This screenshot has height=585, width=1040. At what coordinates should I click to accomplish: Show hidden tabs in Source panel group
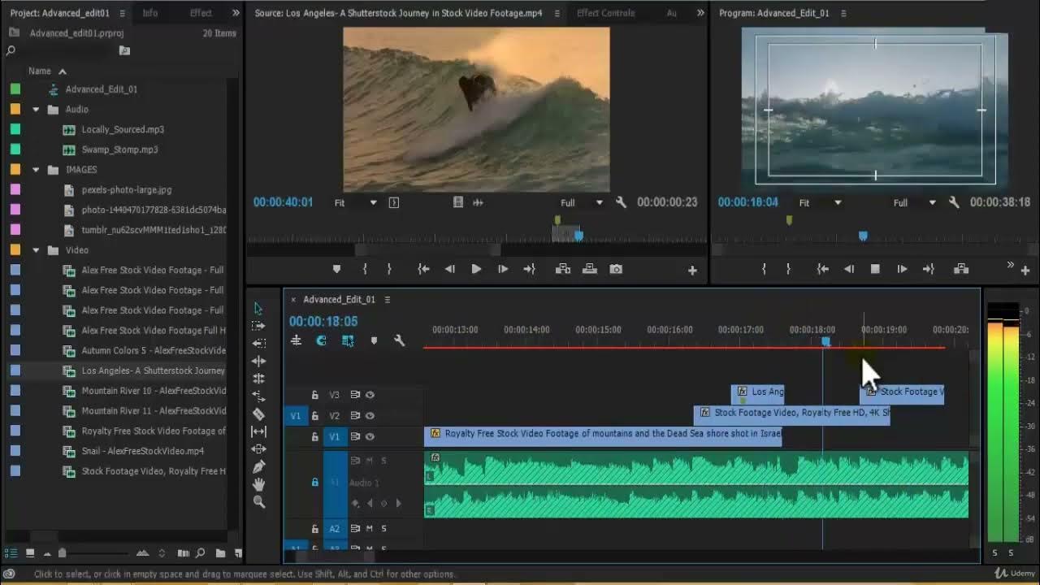(700, 13)
